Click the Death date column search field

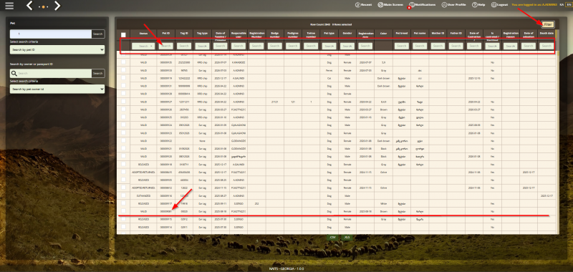coord(546,46)
